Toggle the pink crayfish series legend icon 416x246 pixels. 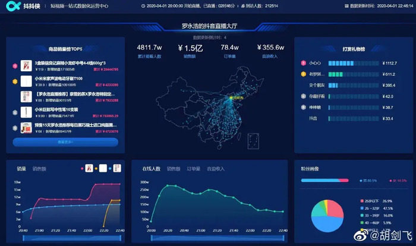click(89, 168)
